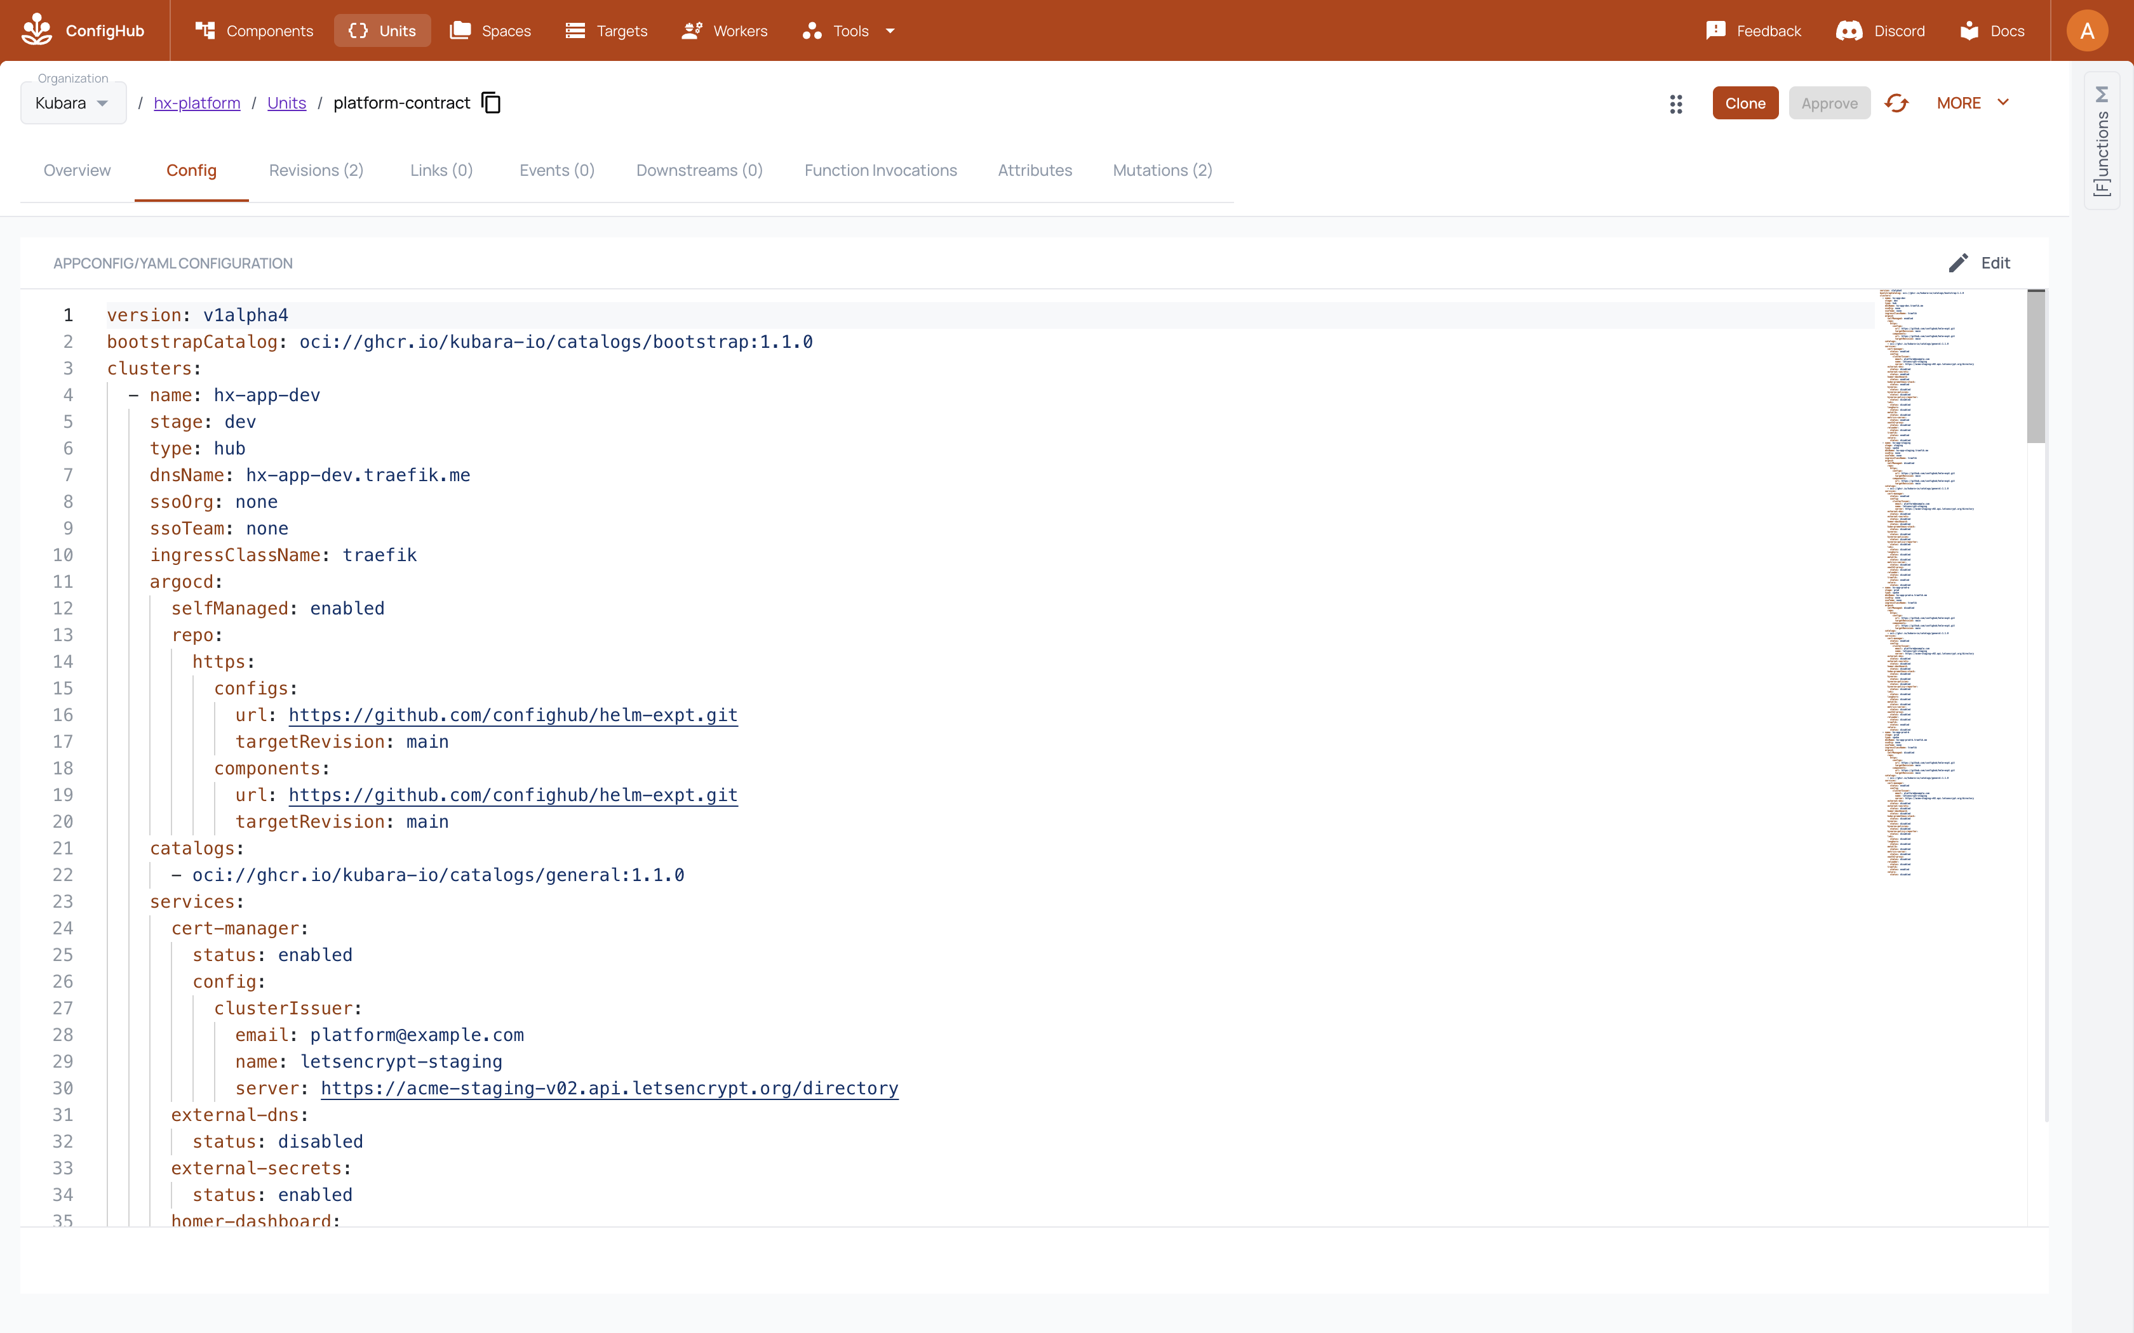Click 'name: letsencrypt-staging' line
Viewport: 2134px width, 1333px height.
pyautogui.click(x=368, y=1061)
